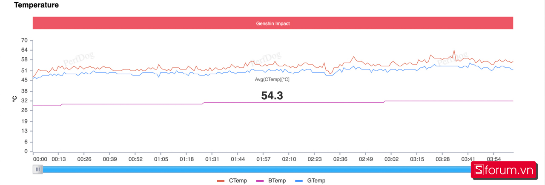Click the 54.3 average CTemp value
This screenshot has width=545, height=185.
pyautogui.click(x=272, y=96)
